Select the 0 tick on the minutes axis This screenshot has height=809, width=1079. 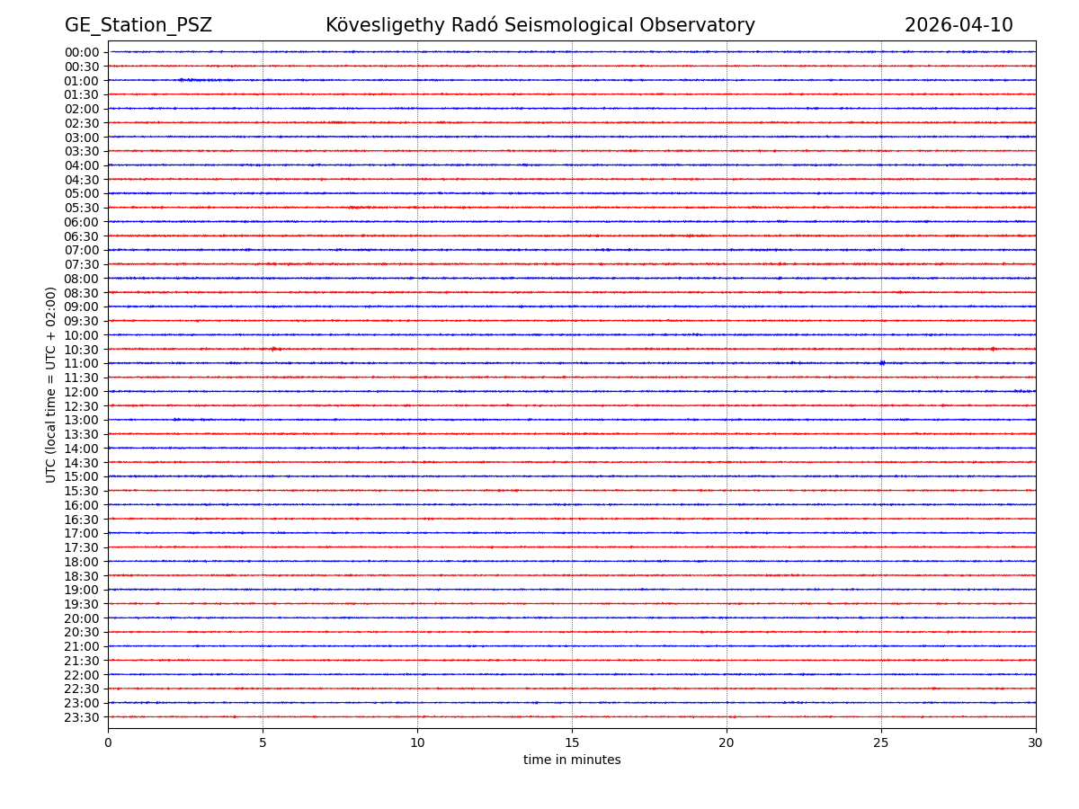pos(108,742)
